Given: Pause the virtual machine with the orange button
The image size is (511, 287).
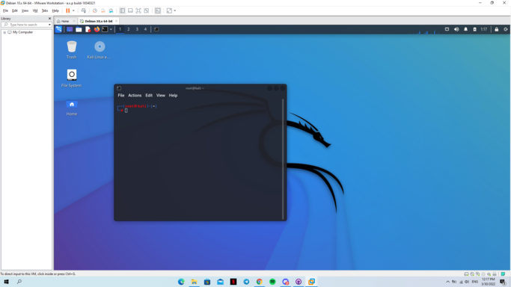Looking at the screenshot, I should (x=68, y=10).
